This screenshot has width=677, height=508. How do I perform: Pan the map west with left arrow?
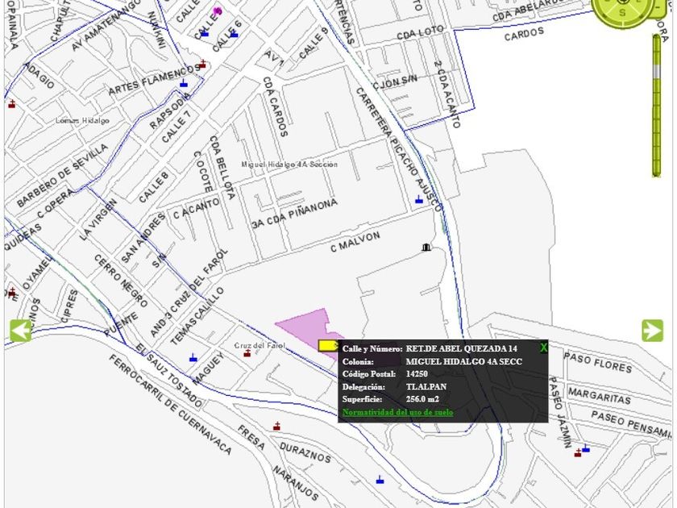pyautogui.click(x=21, y=331)
